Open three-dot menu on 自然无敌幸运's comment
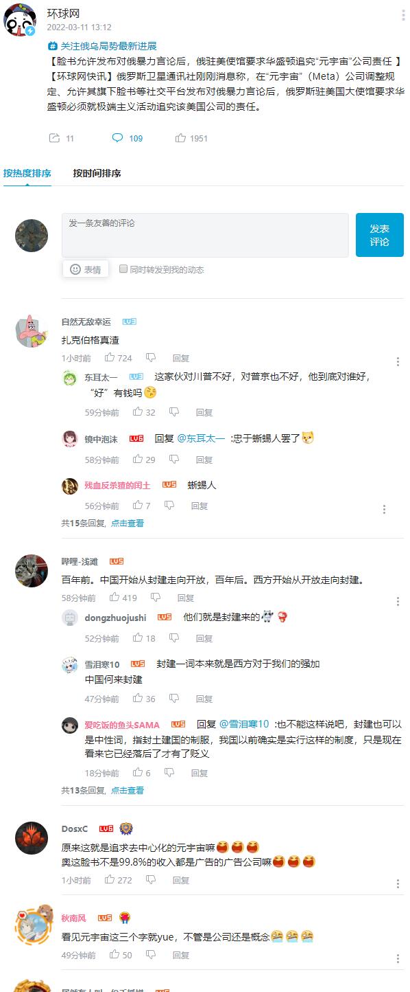The image size is (410, 992). (x=398, y=362)
